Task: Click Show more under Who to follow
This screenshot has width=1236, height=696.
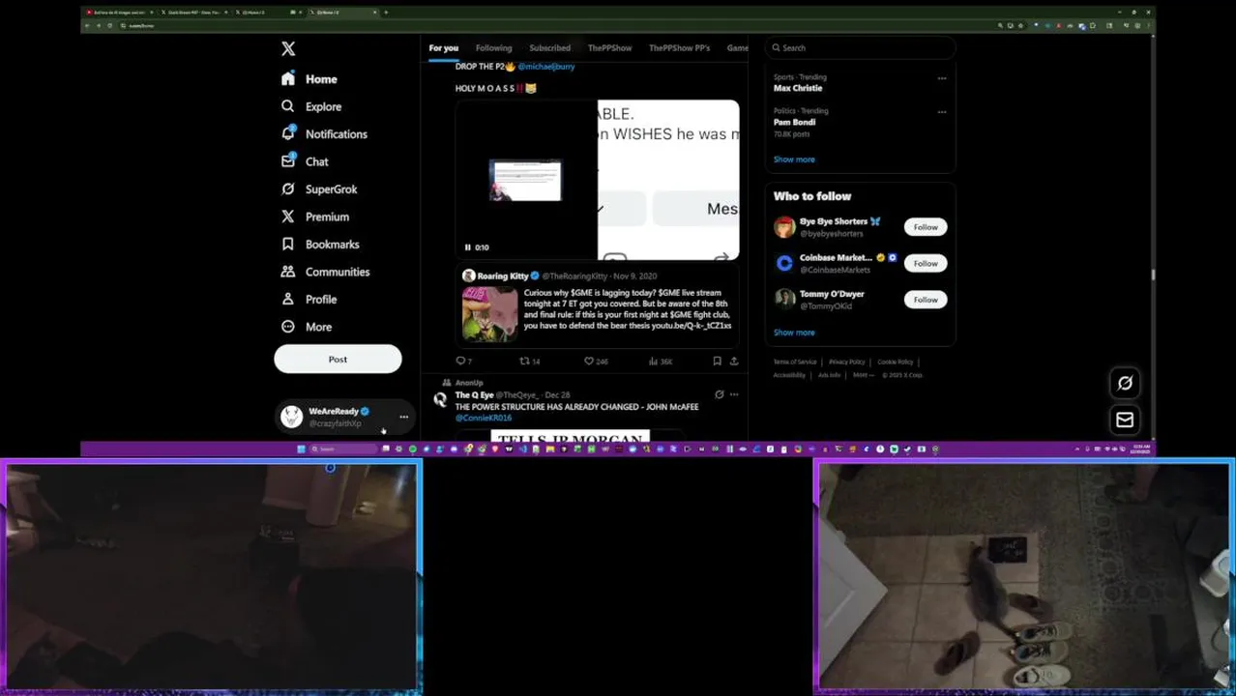Action: [794, 333]
